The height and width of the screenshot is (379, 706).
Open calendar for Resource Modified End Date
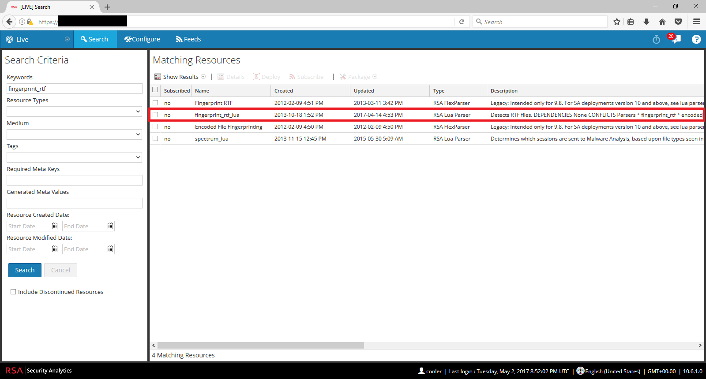(110, 249)
